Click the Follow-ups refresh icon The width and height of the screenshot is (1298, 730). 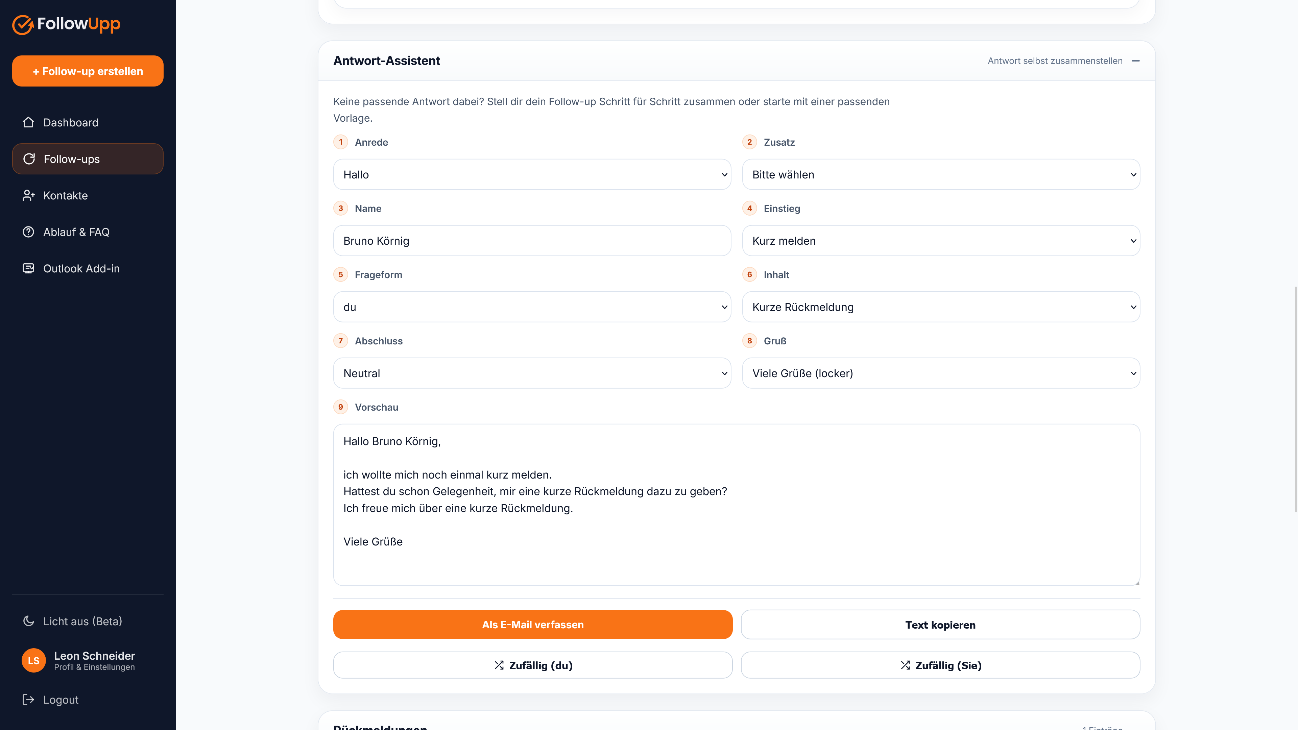29,159
